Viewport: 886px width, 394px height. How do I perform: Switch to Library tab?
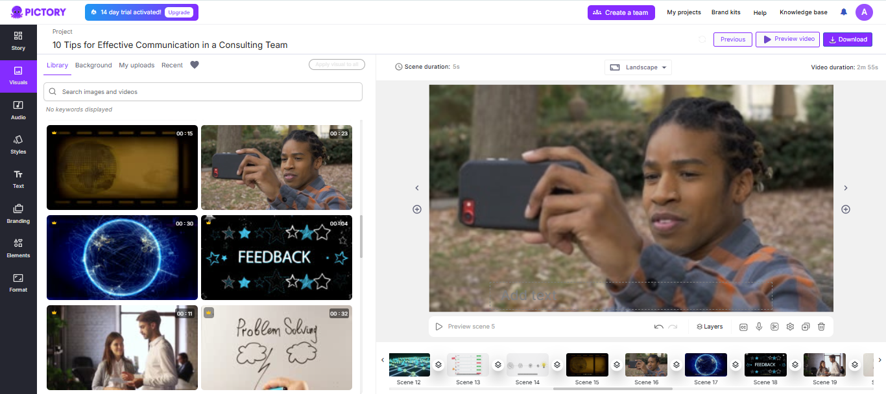[57, 65]
